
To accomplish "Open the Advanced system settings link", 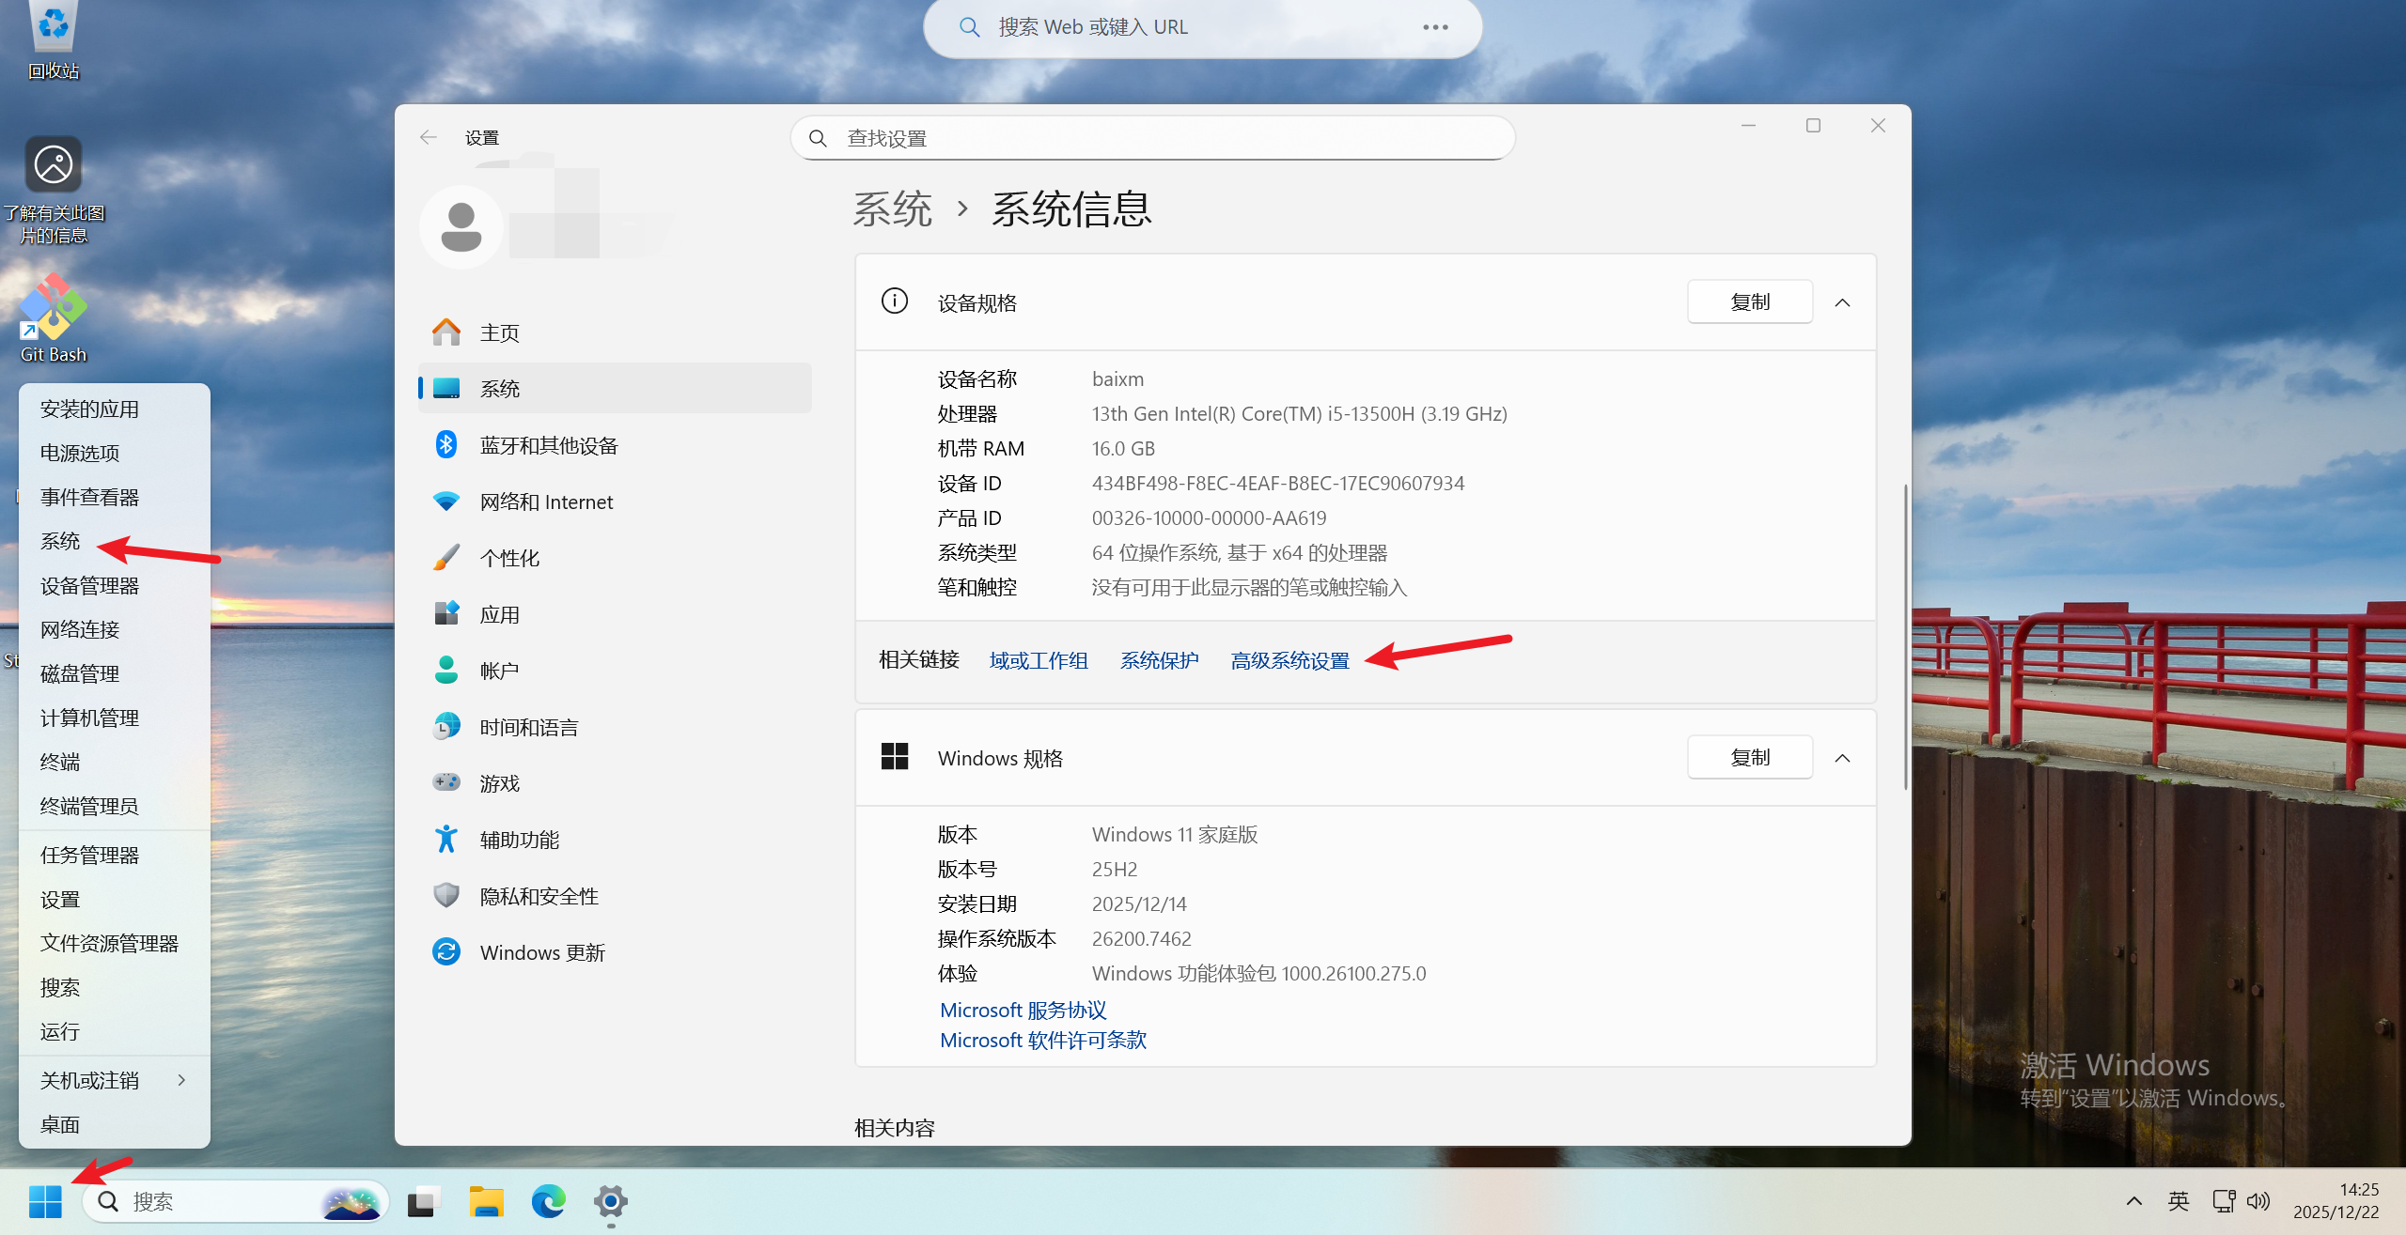I will coord(1289,661).
